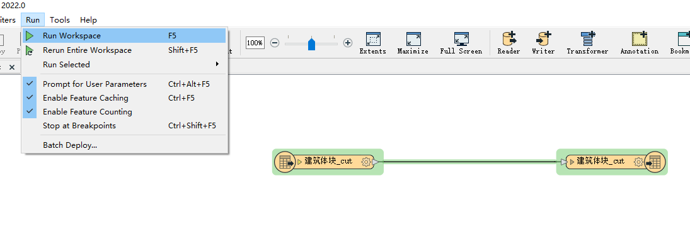Click input port arrow of writer 建筑体块_cut

point(564,162)
